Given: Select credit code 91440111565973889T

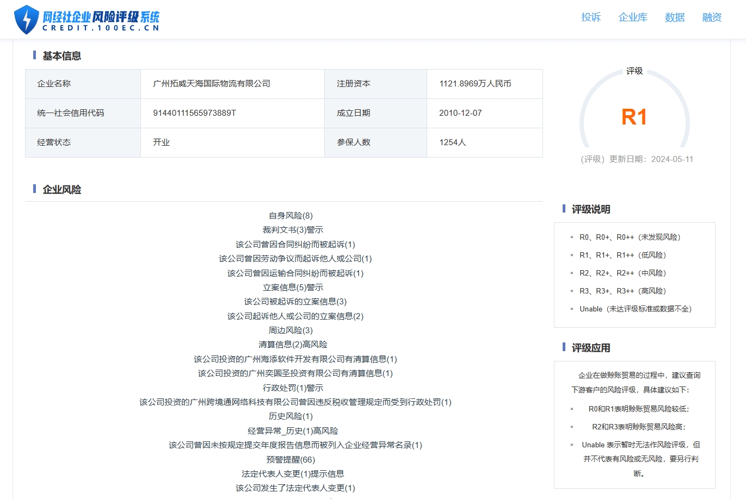Looking at the screenshot, I should click(x=194, y=113).
